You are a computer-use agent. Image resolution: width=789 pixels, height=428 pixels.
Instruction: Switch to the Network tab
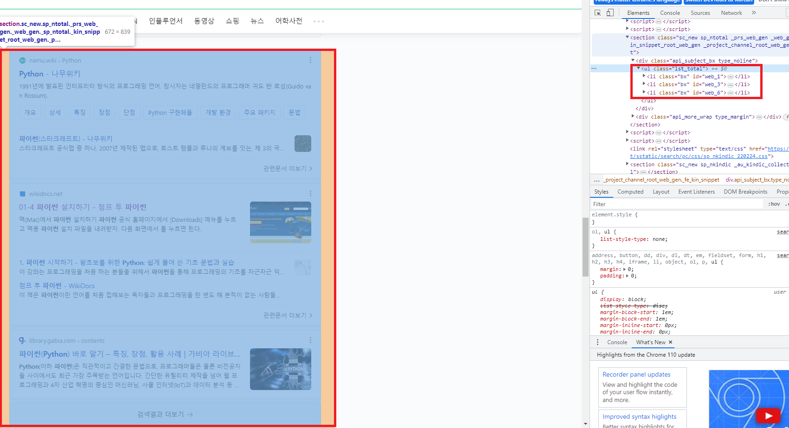coord(731,13)
